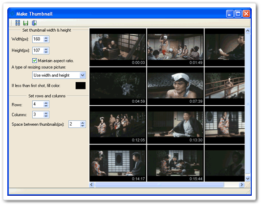Click the thumbnail grid layout toolbar icon
262x206 pixels.
pos(18,23)
